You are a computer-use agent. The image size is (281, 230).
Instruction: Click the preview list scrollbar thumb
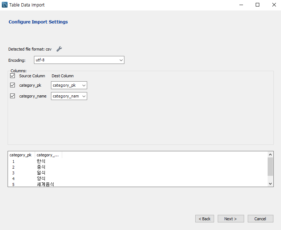click(270, 166)
